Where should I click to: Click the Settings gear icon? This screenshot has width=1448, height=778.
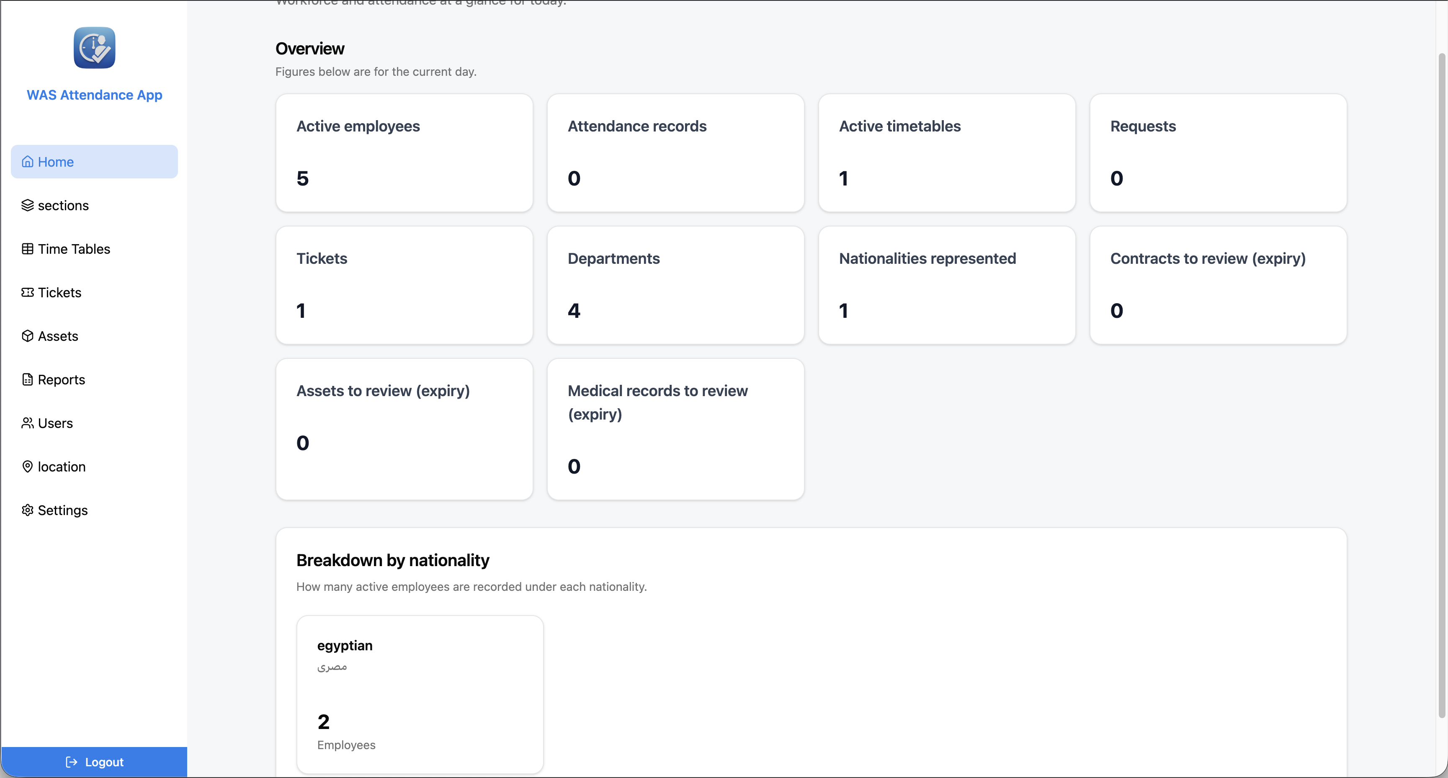[28, 510]
